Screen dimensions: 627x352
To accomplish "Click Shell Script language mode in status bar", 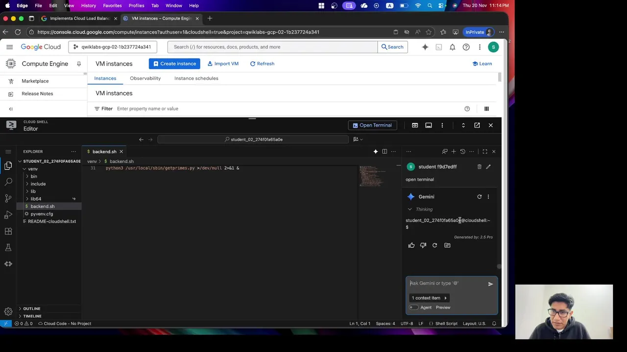I will (446, 324).
